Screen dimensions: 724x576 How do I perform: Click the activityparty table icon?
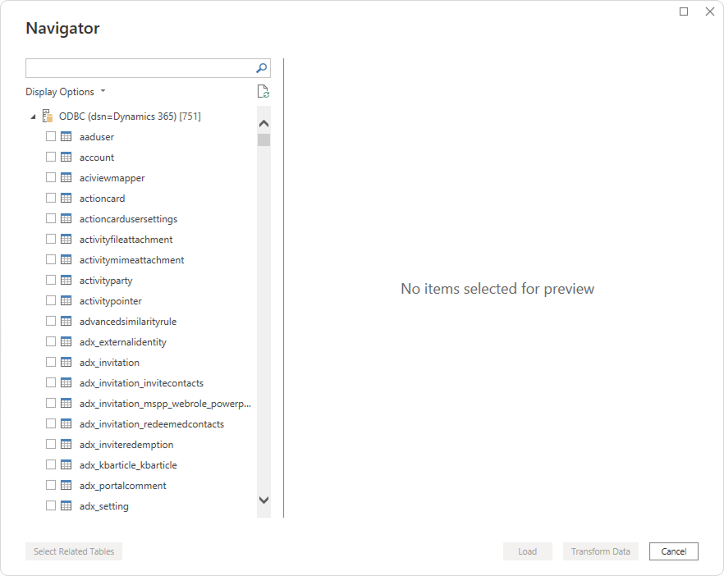pos(66,281)
